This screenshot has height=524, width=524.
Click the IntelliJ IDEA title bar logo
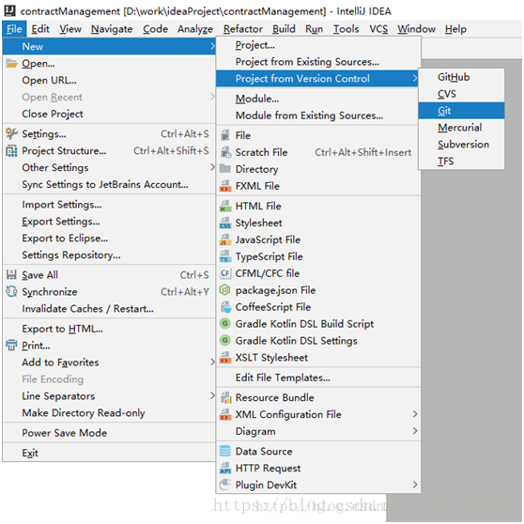click(x=9, y=10)
